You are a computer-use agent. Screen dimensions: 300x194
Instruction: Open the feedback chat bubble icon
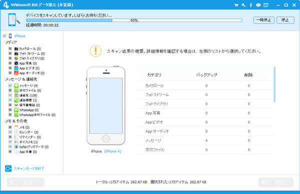pos(258,5)
